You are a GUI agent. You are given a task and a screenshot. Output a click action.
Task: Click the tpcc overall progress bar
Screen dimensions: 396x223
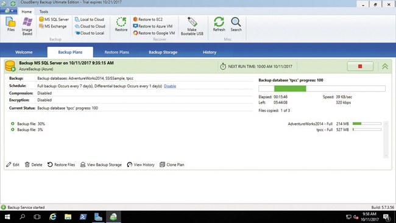[x=322, y=88]
